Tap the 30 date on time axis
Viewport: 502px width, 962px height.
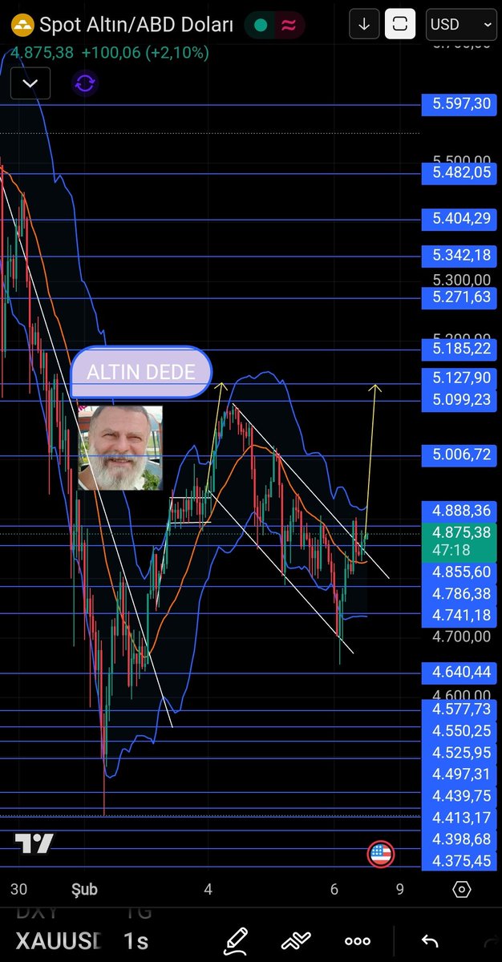(18, 890)
